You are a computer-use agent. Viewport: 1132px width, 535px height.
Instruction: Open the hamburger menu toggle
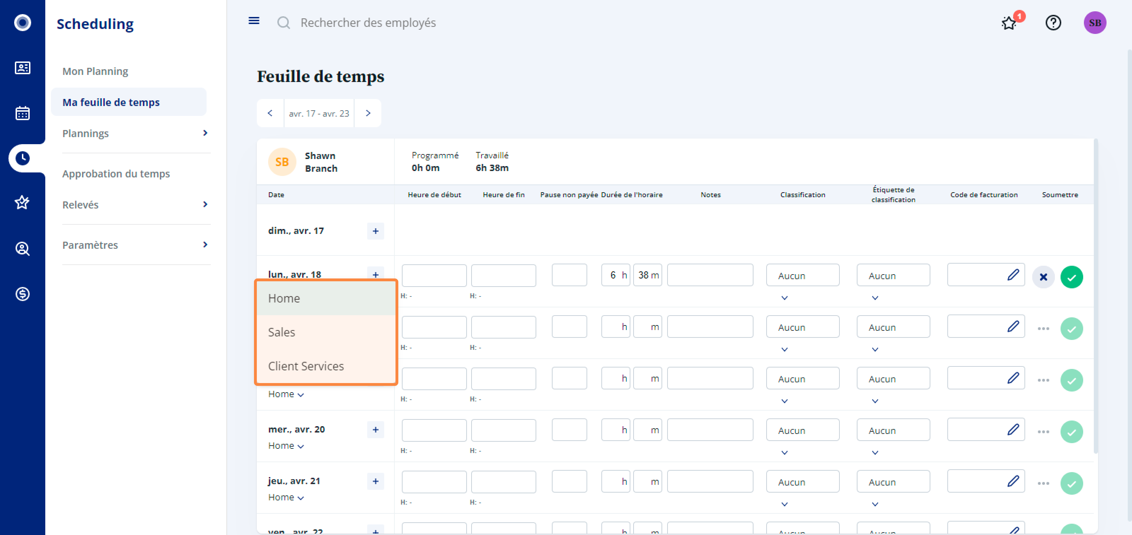254,21
